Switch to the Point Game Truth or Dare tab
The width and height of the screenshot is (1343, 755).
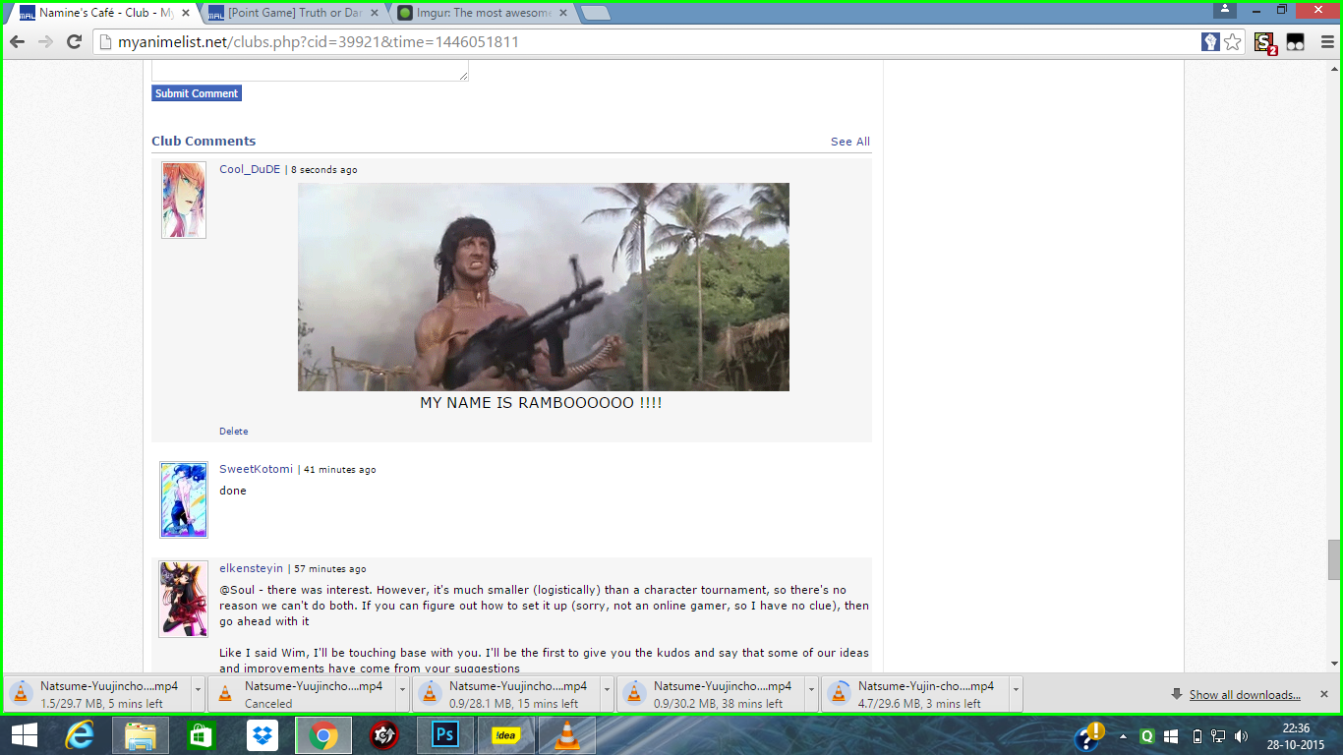tap(293, 13)
